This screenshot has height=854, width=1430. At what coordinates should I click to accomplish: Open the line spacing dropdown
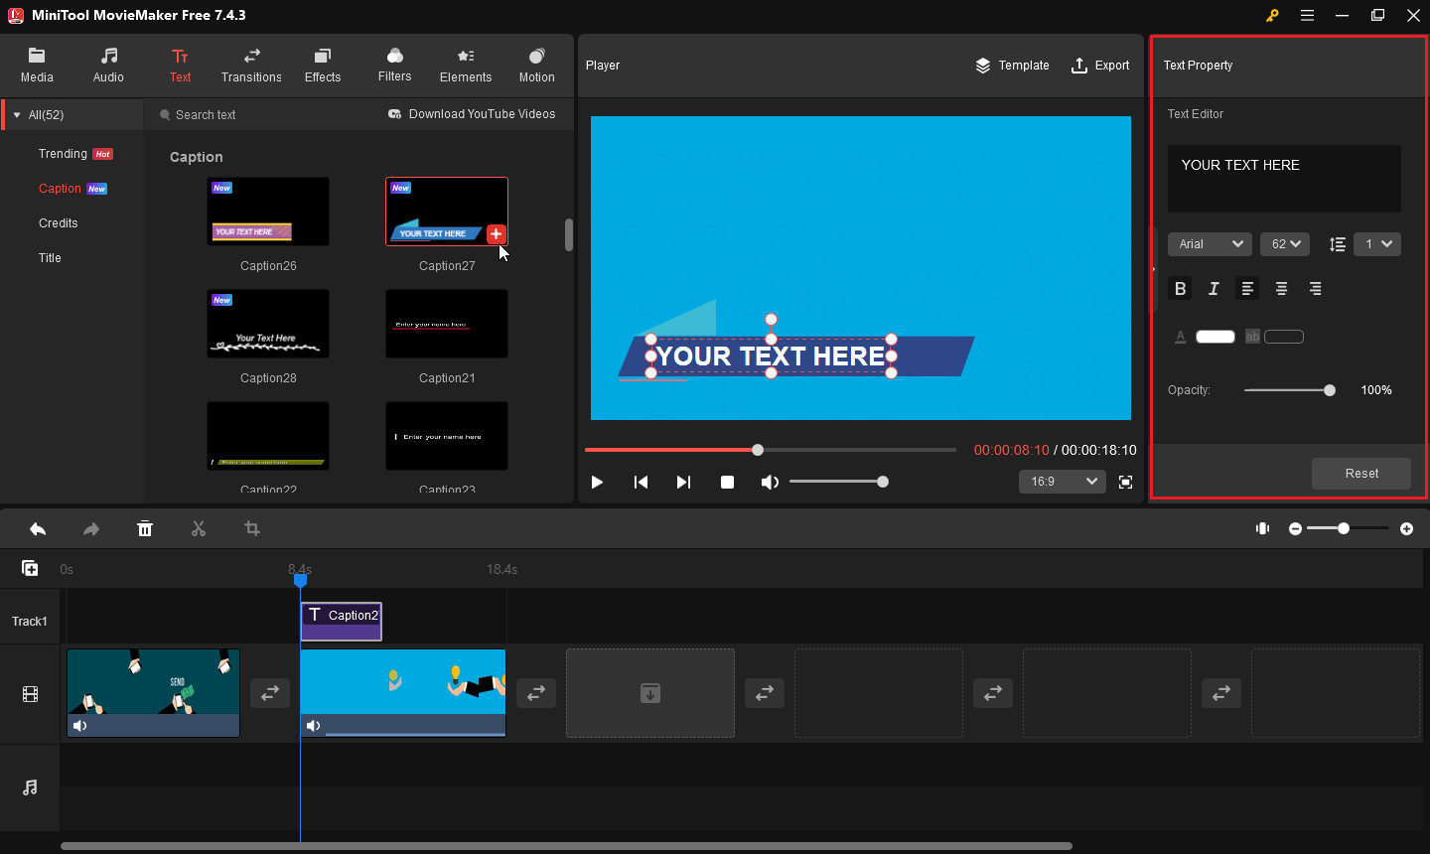[x=1377, y=244]
